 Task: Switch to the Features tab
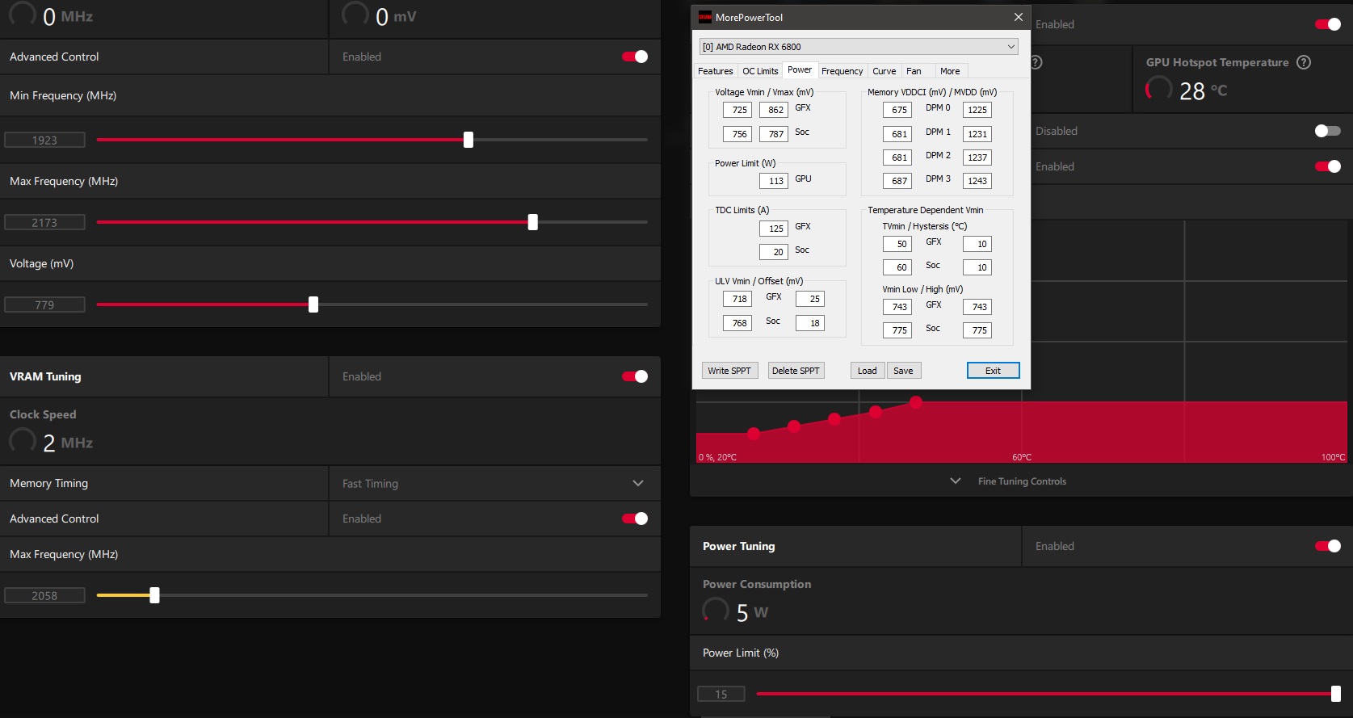pyautogui.click(x=716, y=71)
